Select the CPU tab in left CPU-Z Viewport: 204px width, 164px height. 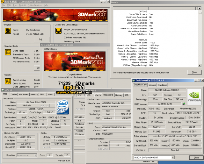5,94
